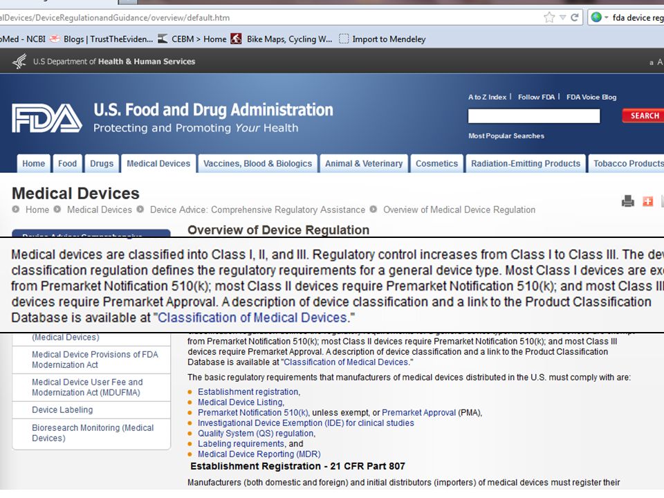This screenshot has height=498, width=664.
Task: Open the Labeling requirements link
Action: tap(241, 444)
